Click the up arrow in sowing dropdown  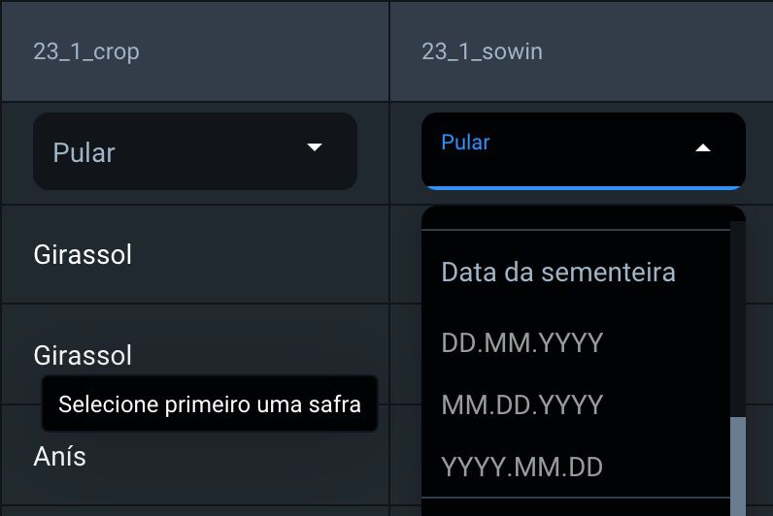pos(704,148)
